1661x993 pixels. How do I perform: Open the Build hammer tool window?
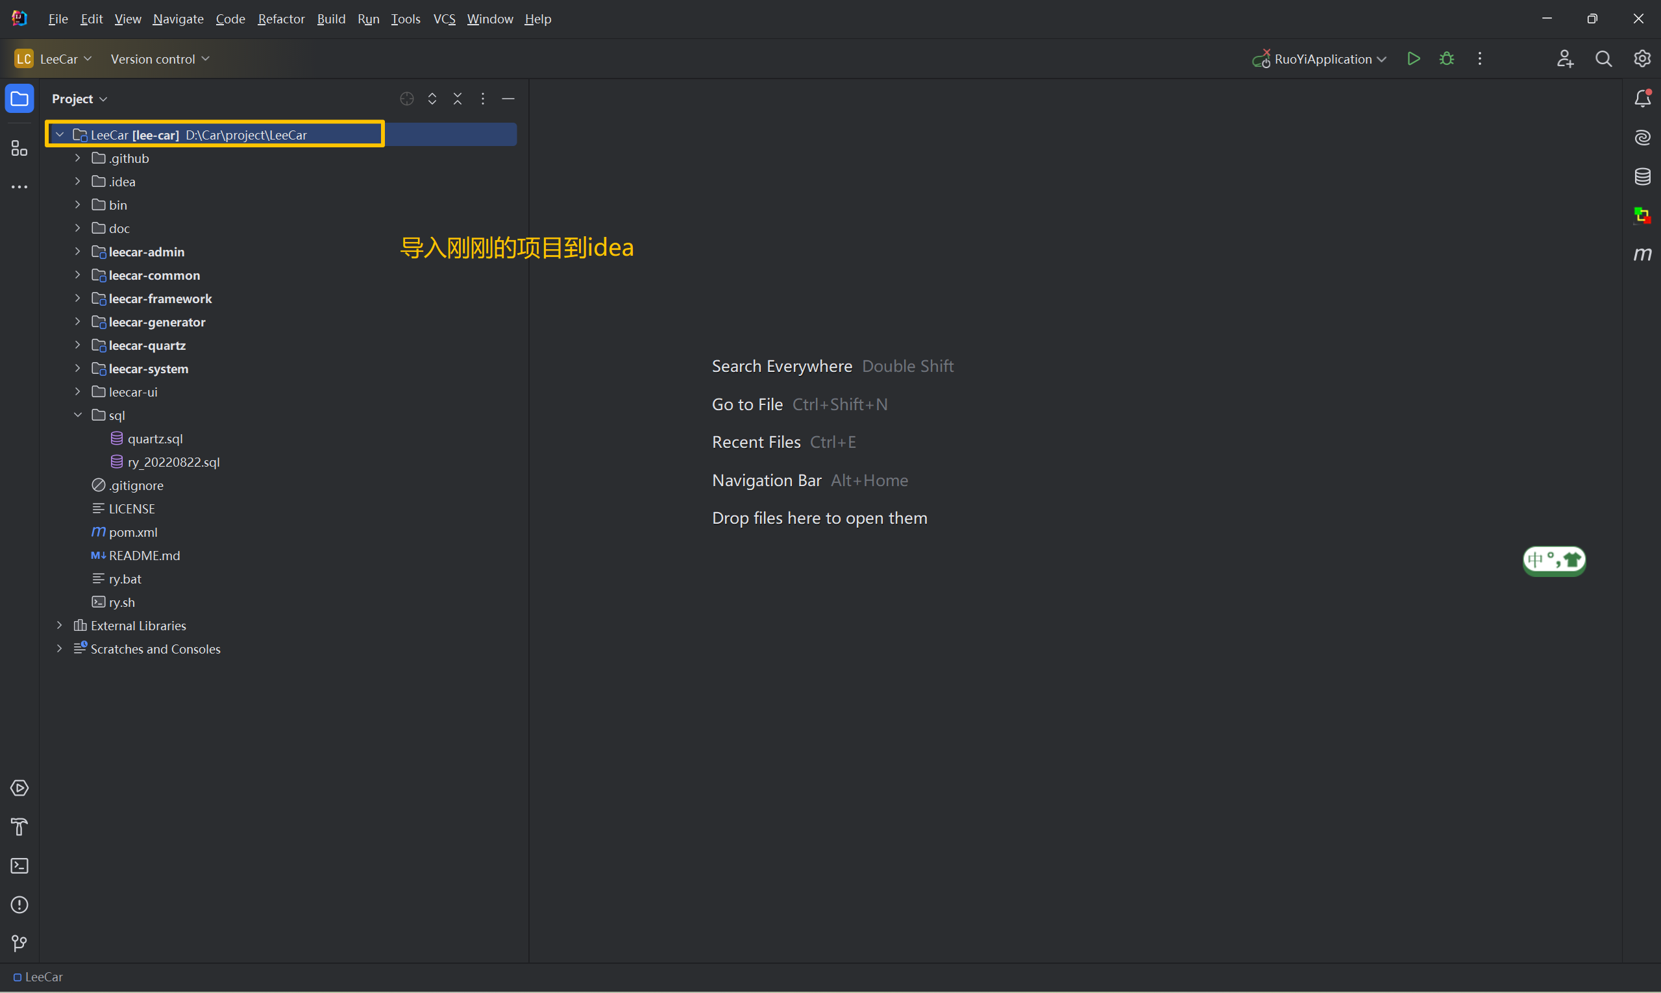point(19,827)
